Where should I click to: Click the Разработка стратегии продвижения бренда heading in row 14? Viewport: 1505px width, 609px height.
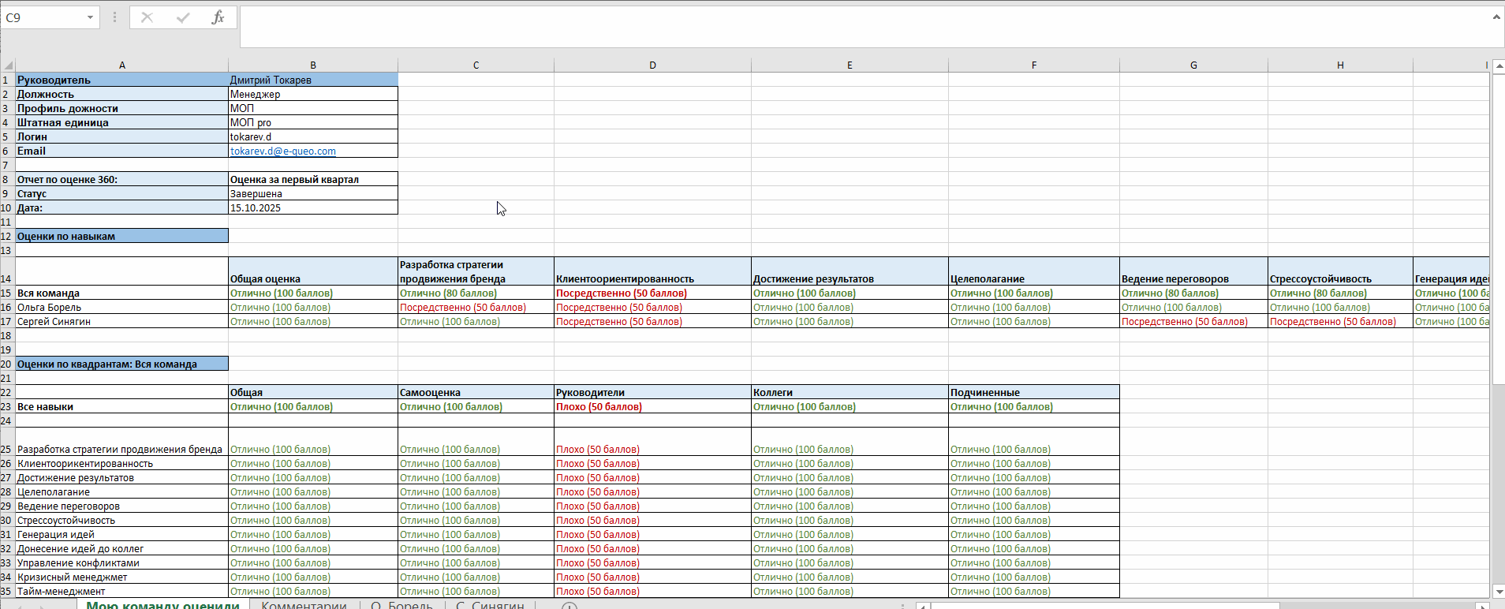(x=476, y=271)
